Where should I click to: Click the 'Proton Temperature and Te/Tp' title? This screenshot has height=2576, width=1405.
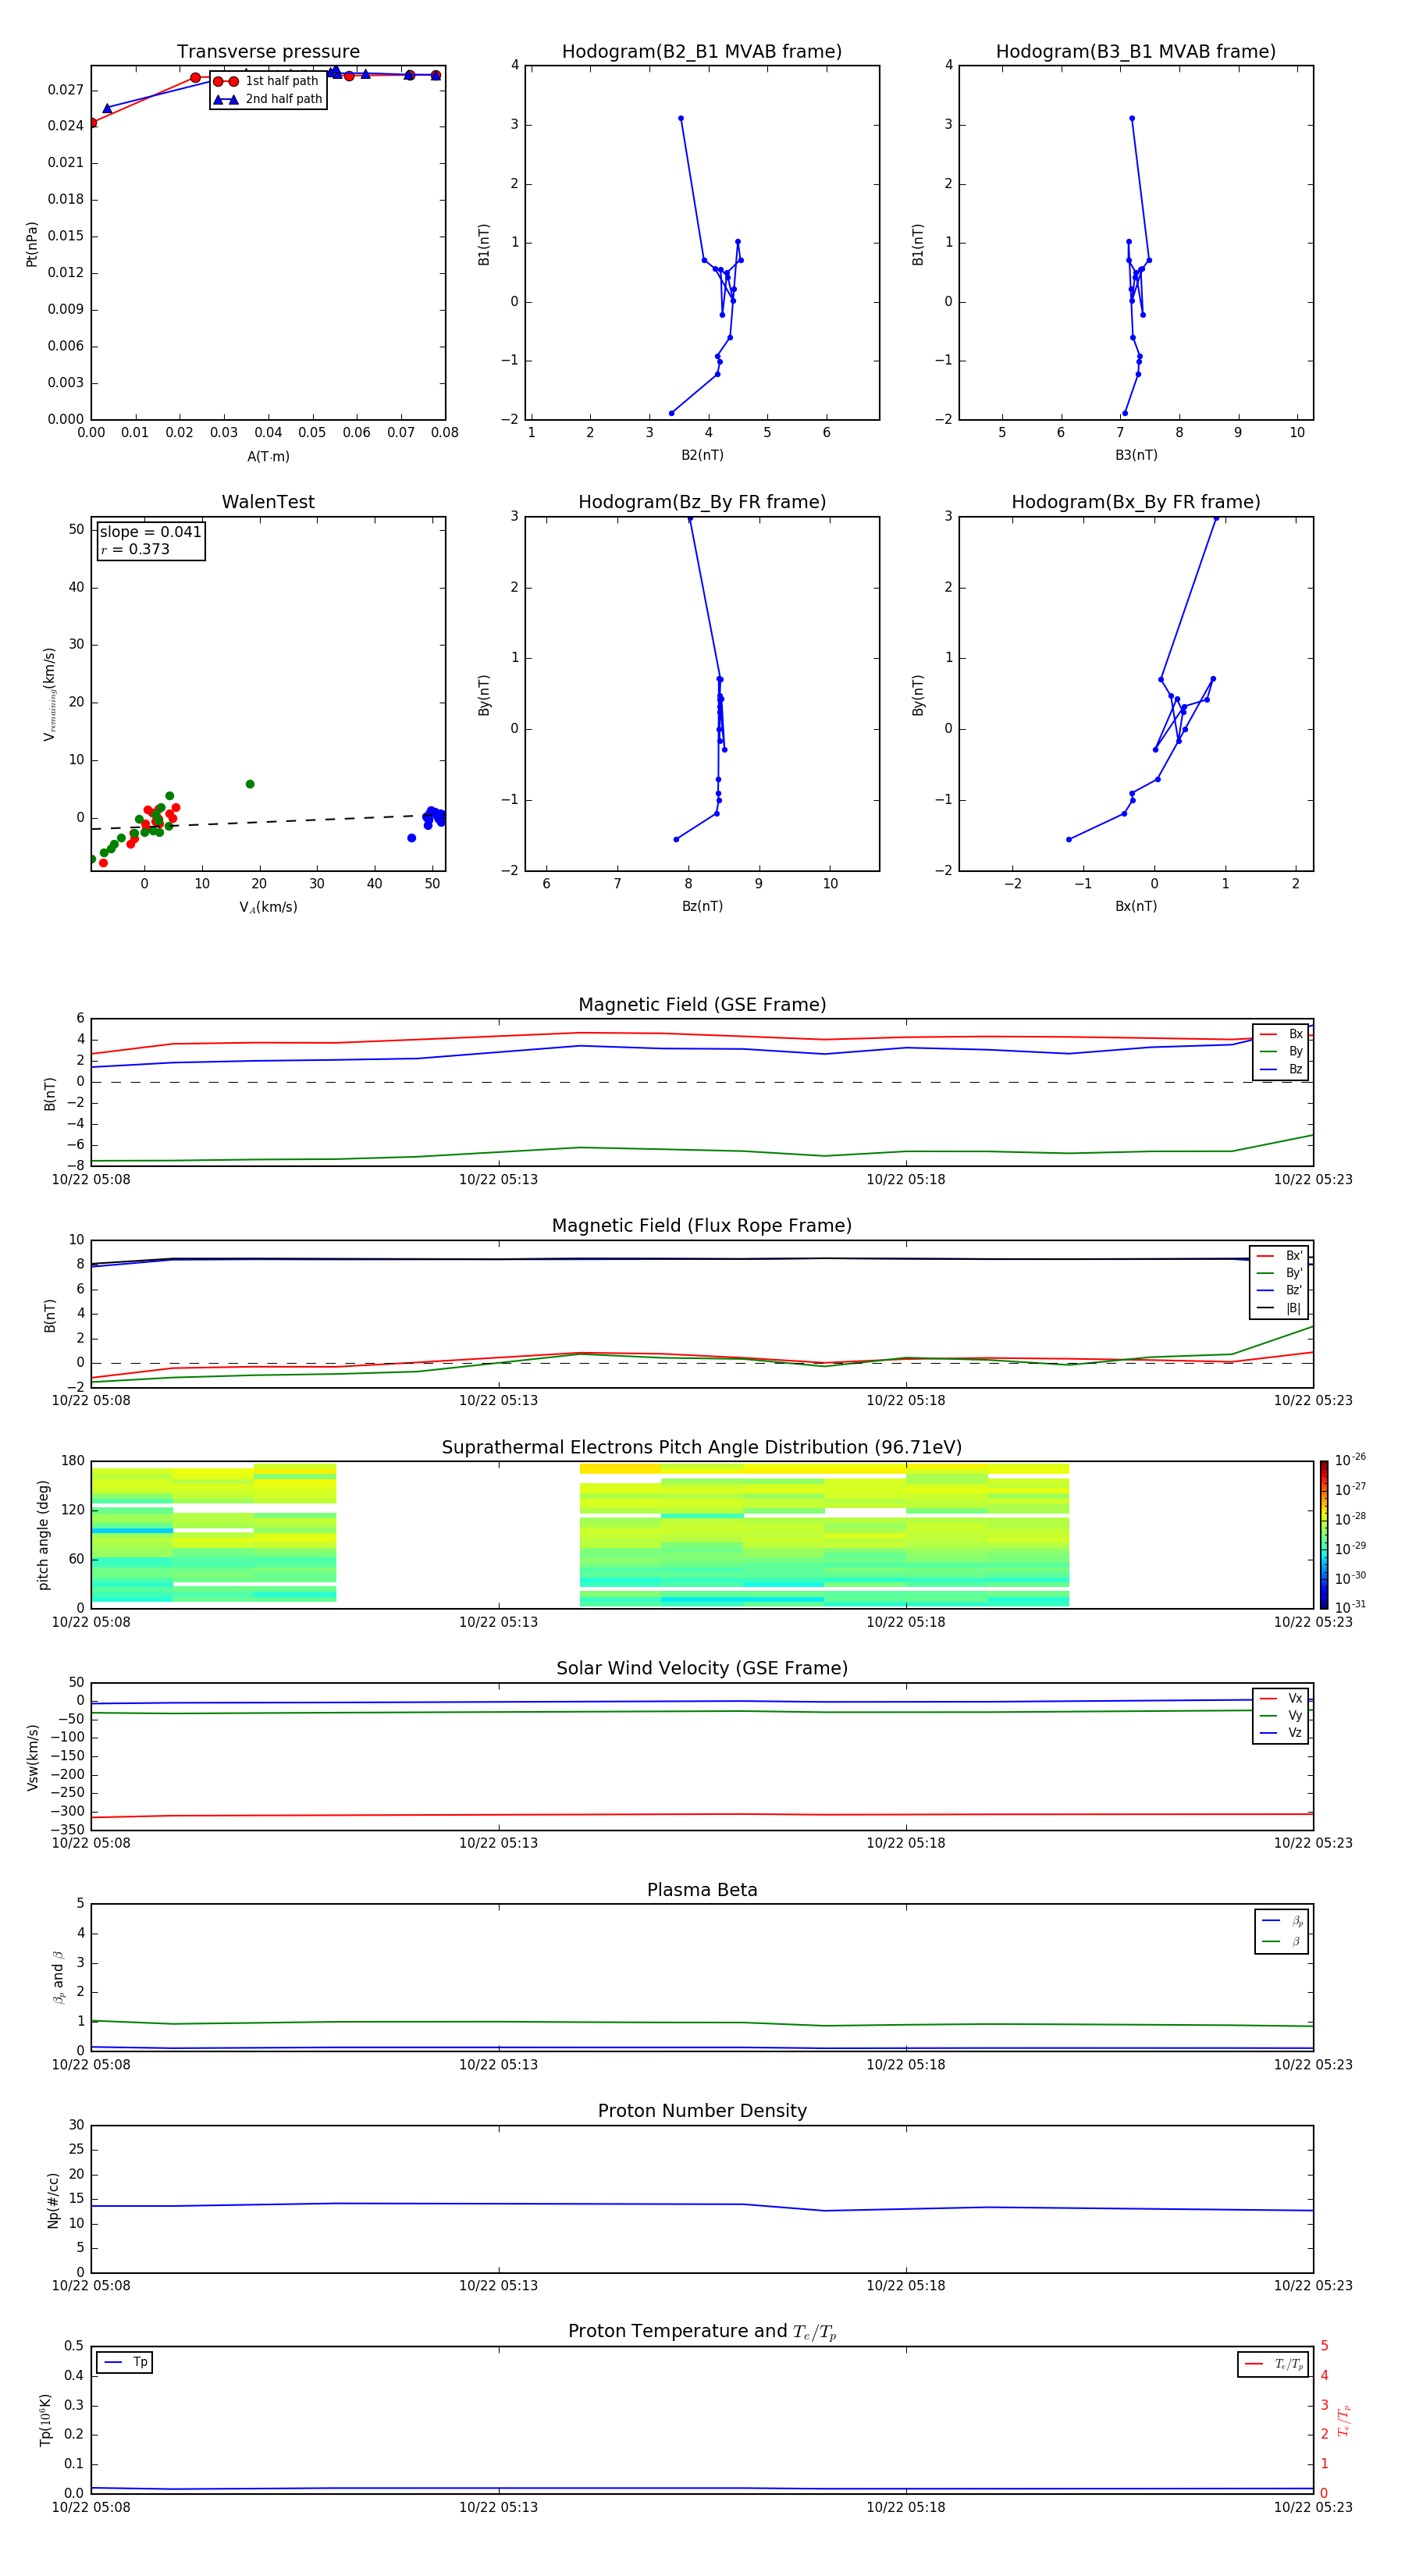point(702,2331)
